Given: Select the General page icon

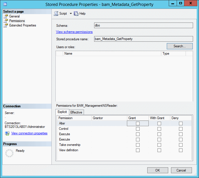Looking at the screenshot, I should (6, 16).
